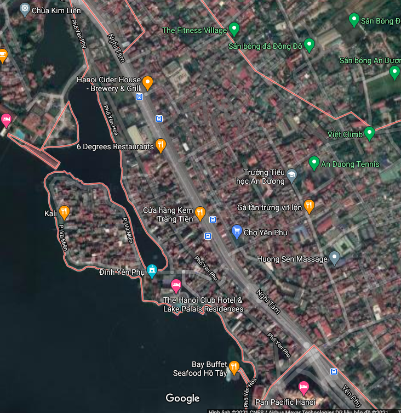Click the 'Gà tần trứng vịt lộn' label
The width and height of the screenshot is (401, 413).
270,207
